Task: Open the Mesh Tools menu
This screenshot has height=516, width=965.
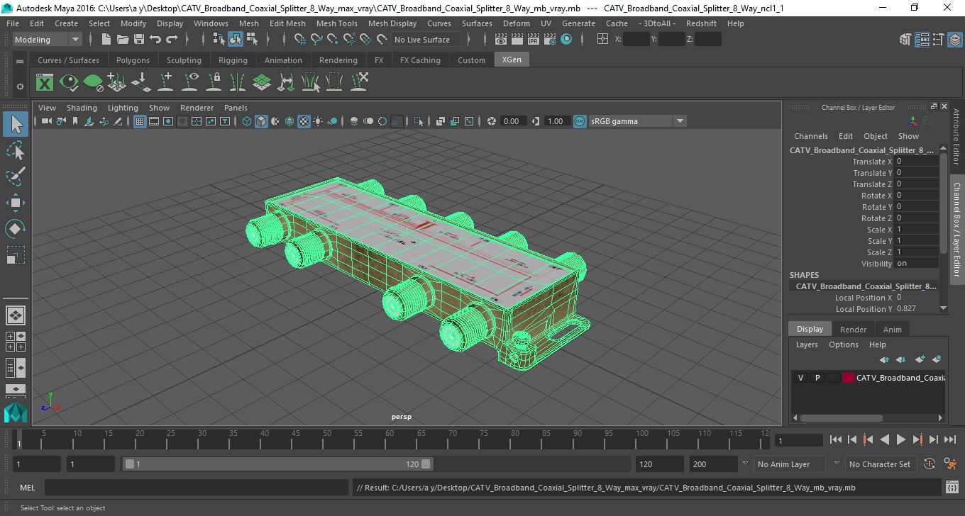Action: [336, 23]
